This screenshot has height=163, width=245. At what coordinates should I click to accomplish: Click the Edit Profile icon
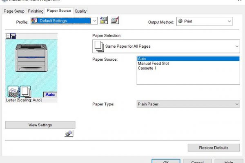(114, 21)
